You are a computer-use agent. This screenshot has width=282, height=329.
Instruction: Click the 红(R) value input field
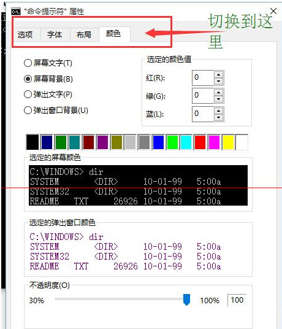[203, 77]
